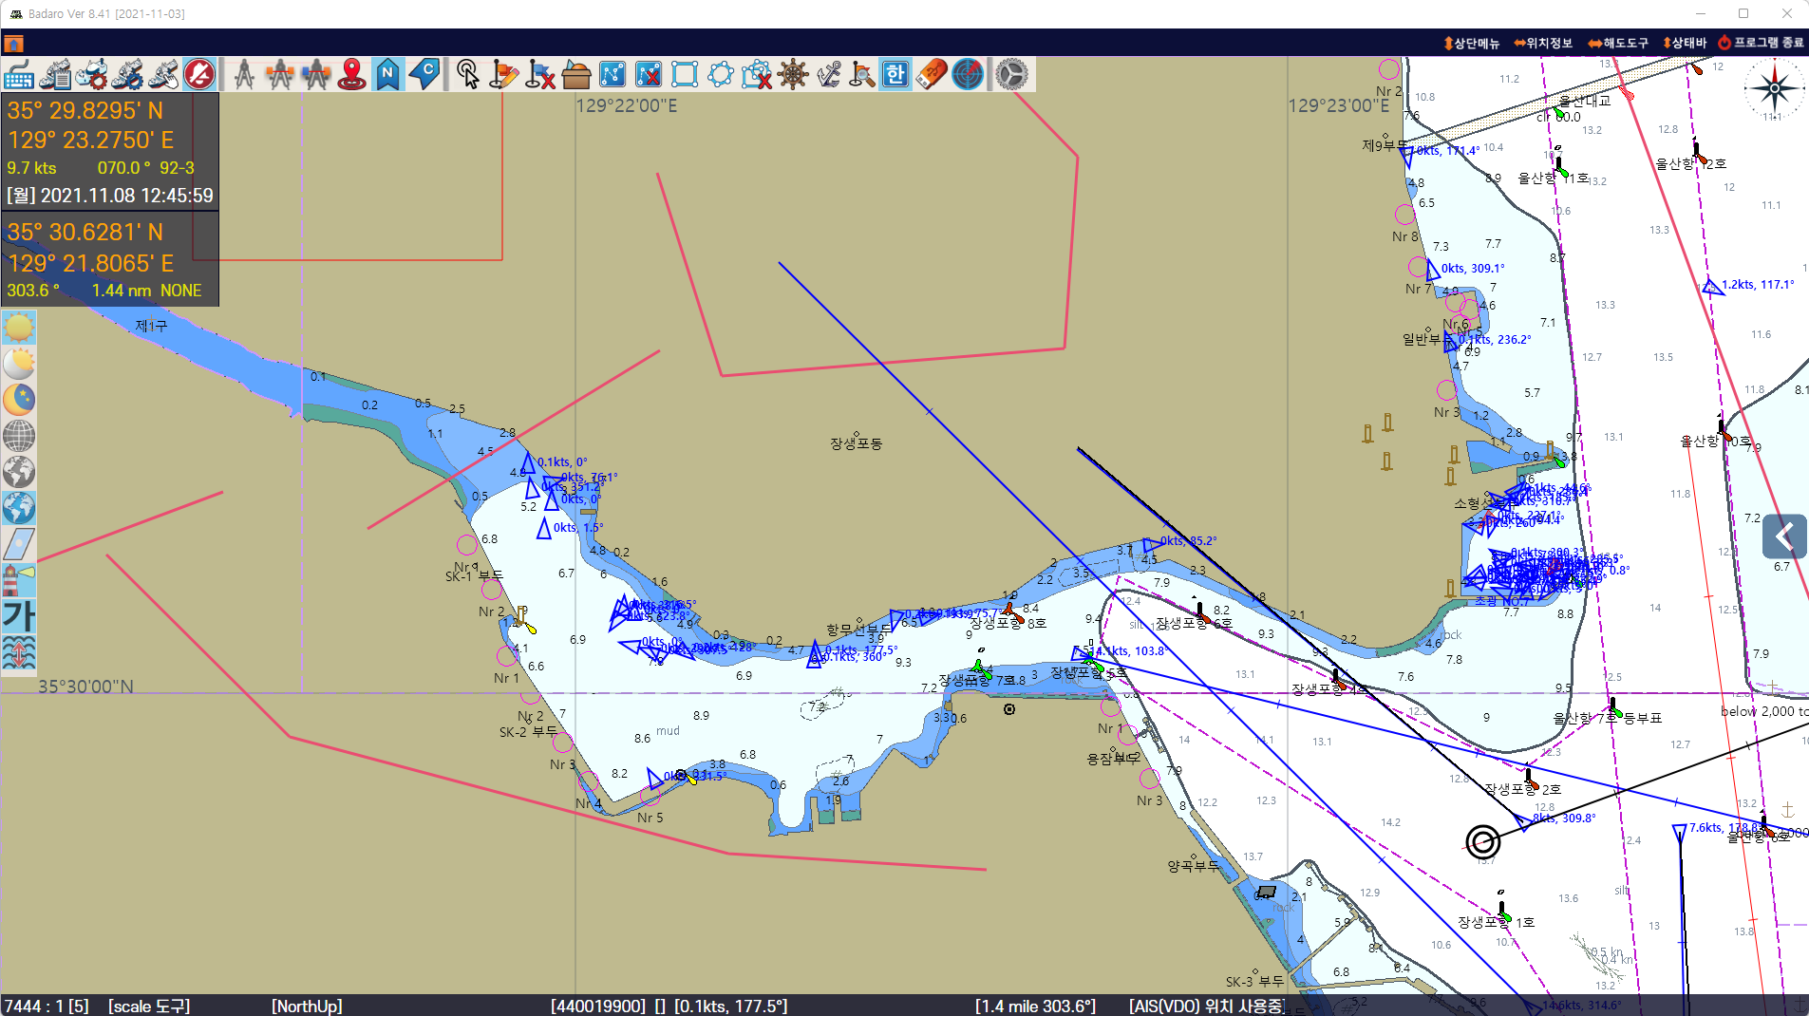Toggle the radar display icon
Screen dimensions: 1809x1016
[968, 74]
